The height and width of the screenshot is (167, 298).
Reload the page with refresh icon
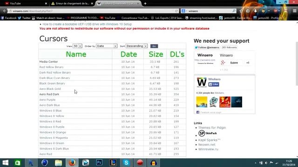coord(176,11)
